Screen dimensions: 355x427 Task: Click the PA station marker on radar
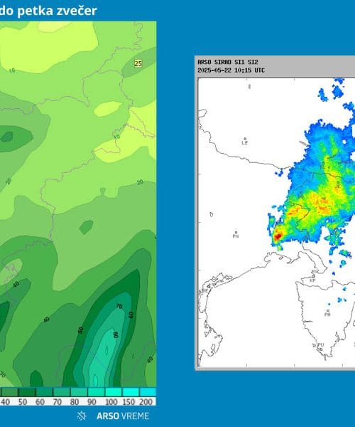click(327, 313)
